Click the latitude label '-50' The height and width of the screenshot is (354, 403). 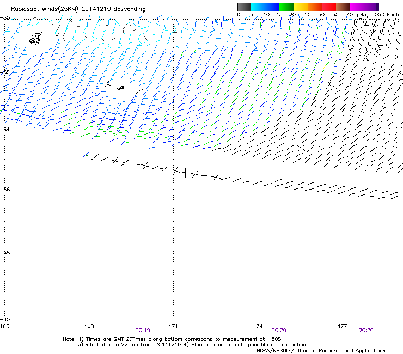click(5, 18)
